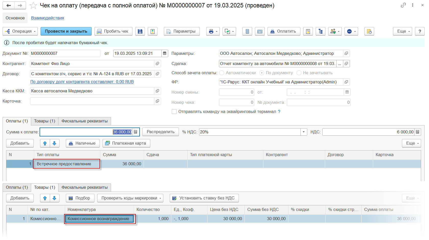This screenshot has width=429, height=240.
Task: Go forward with the right arrow
Action: click(x=20, y=5)
